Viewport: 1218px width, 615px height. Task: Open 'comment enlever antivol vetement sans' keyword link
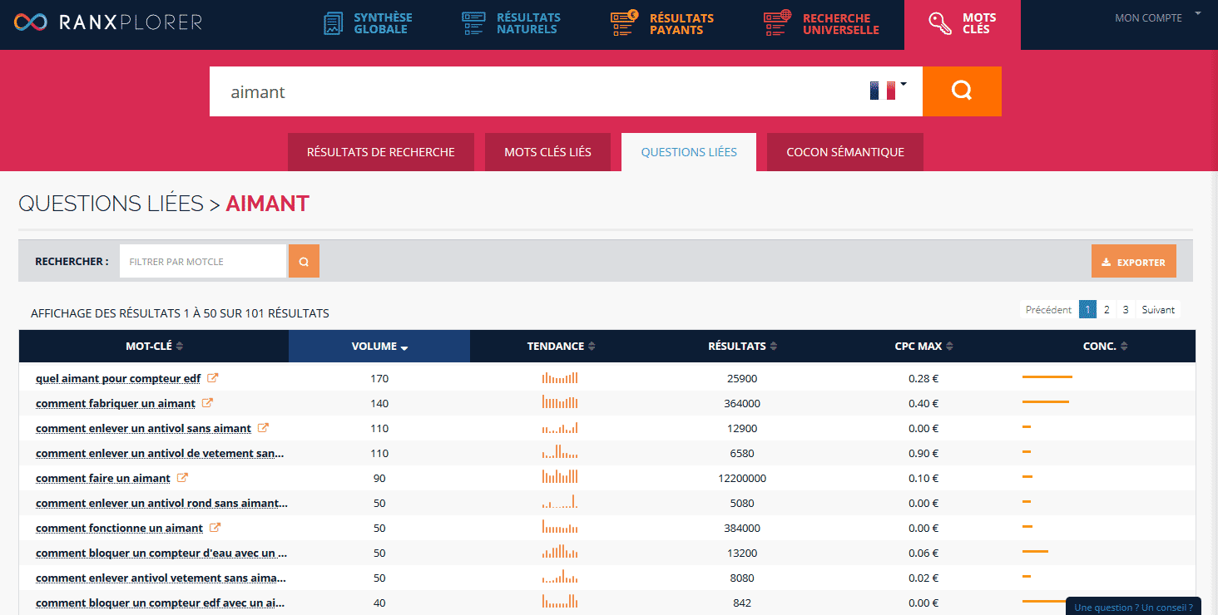pyautogui.click(x=161, y=578)
